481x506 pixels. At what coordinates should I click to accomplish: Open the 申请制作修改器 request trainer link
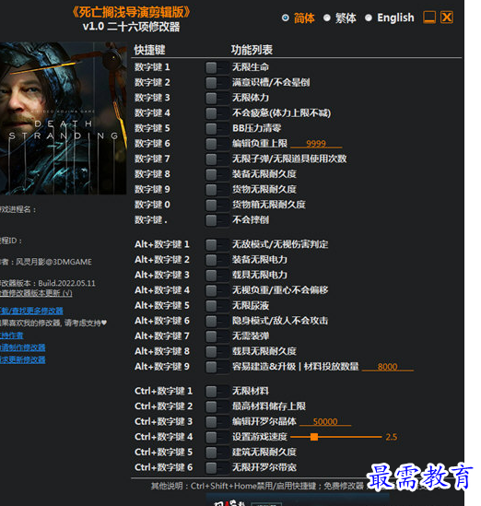click(x=23, y=347)
